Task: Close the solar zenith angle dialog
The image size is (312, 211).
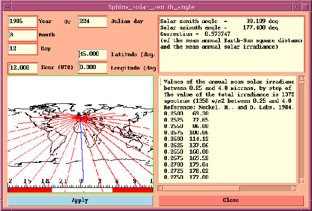Action: 231,200
